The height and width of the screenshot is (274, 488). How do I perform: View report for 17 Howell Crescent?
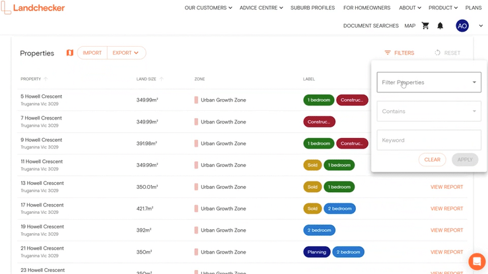pyautogui.click(x=446, y=209)
